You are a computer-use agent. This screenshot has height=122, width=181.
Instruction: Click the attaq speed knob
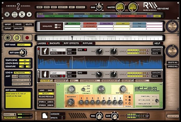71,101
